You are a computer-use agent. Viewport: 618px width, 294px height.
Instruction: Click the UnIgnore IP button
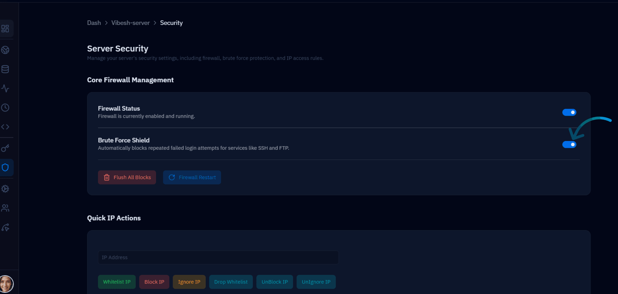coord(316,282)
